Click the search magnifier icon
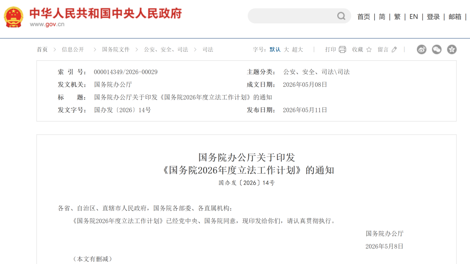Image resolution: width=470 pixels, height=264 pixels. coord(341,16)
